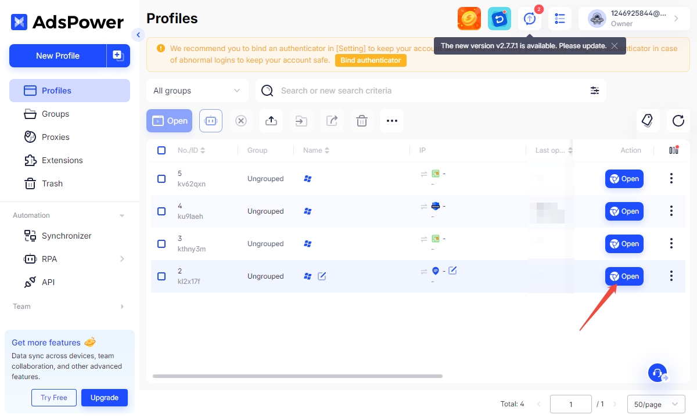This screenshot has height=418, width=697.
Task: Click the New Profile button
Action: [58, 56]
